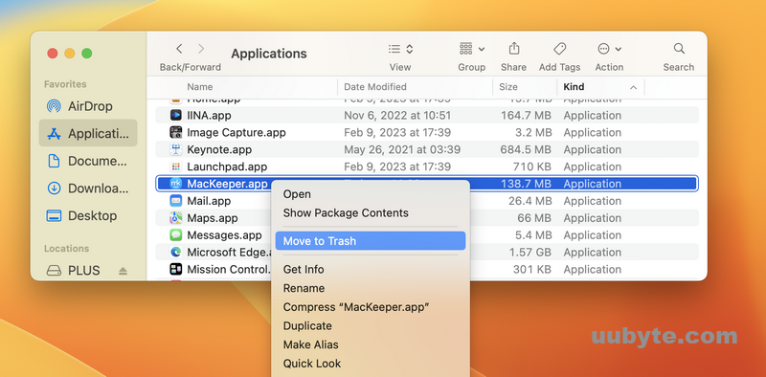Click the Add Tags icon
Screen dimensions: 766x377
click(x=560, y=49)
